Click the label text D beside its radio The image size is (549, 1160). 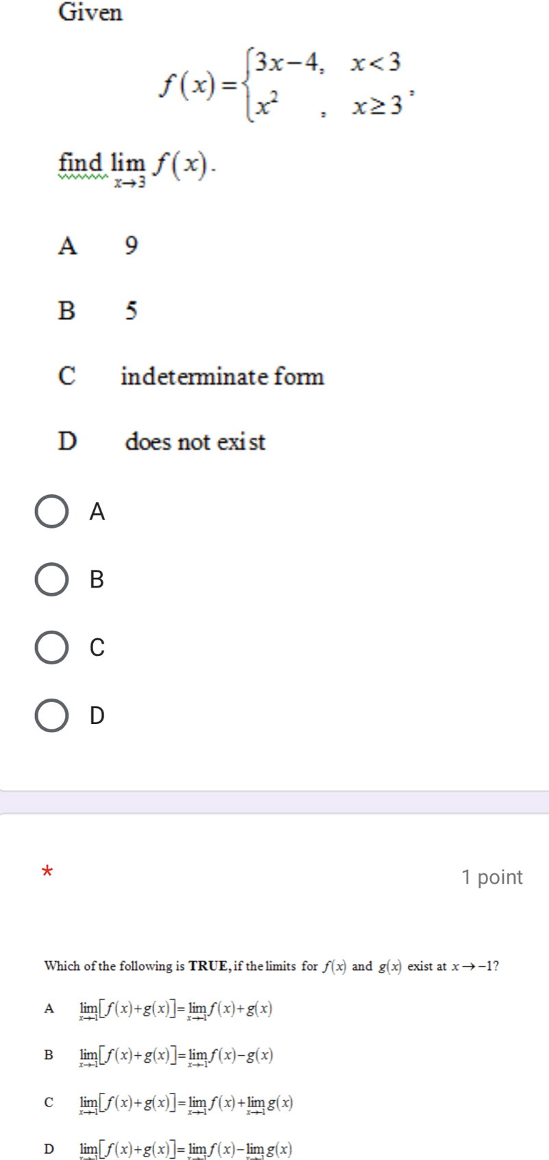click(97, 715)
